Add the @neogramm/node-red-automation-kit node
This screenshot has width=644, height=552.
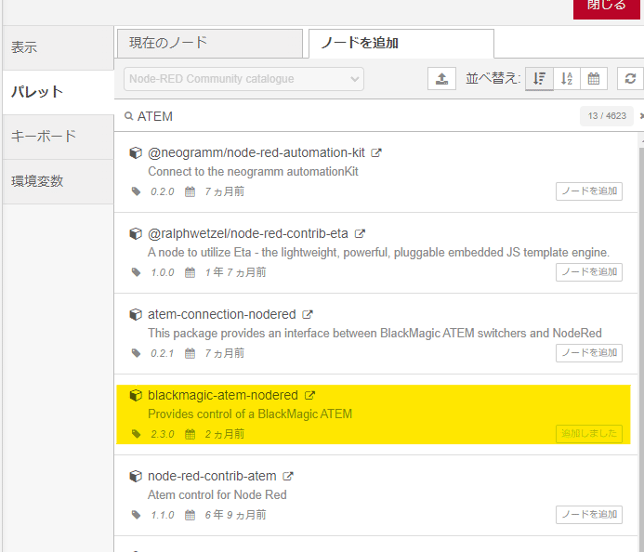[589, 191]
